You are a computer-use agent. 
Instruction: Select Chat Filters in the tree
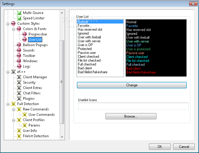click(x=32, y=93)
